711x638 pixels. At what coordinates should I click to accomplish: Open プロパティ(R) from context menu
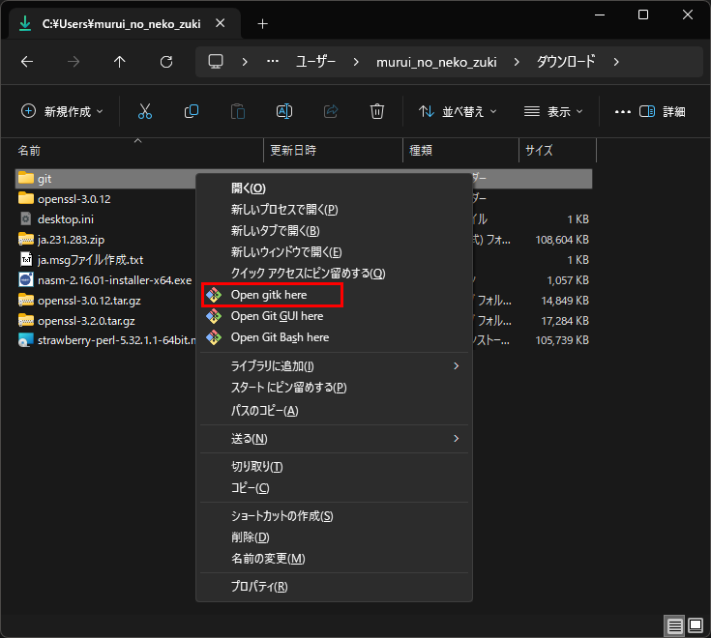[x=334, y=587]
